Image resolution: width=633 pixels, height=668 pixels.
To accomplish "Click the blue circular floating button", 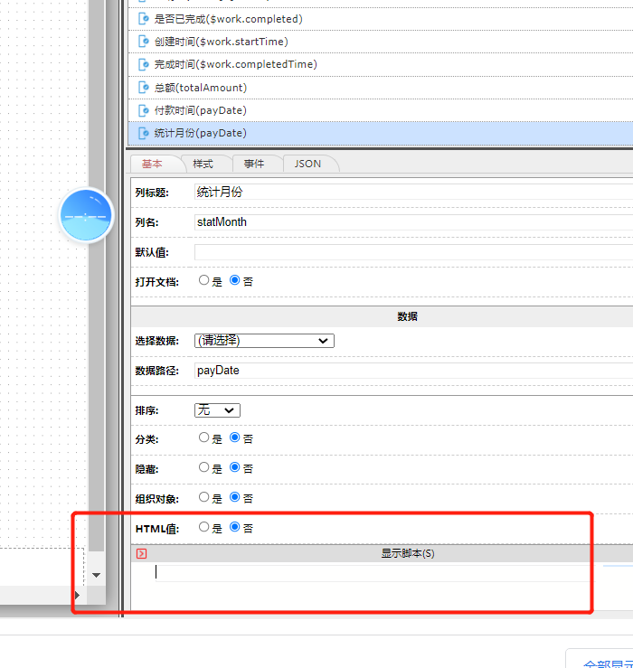I will (x=86, y=215).
